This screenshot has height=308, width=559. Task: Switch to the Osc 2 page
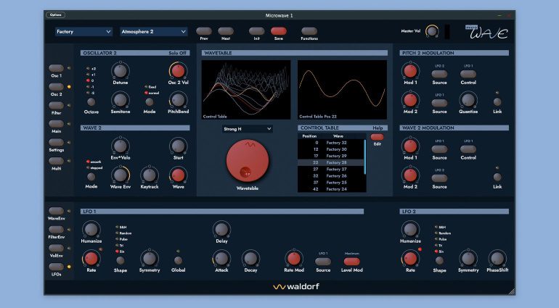click(57, 87)
